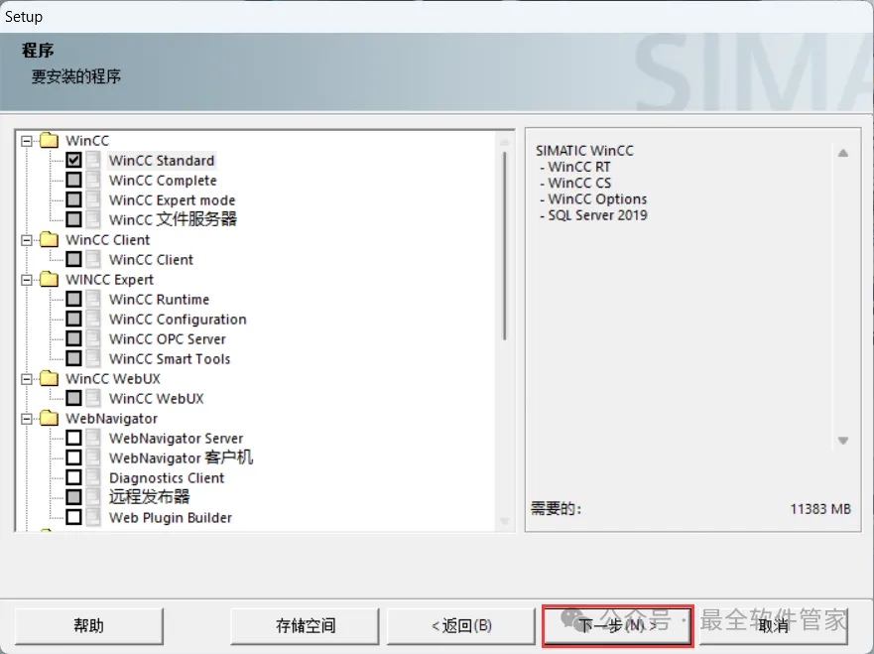Click the document icon beside 远程发布器
The image size is (874, 654).
click(93, 497)
